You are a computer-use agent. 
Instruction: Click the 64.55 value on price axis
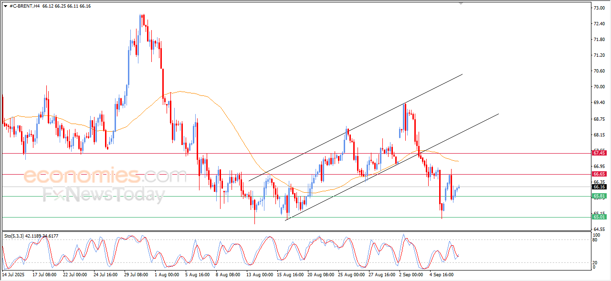pyautogui.click(x=600, y=229)
